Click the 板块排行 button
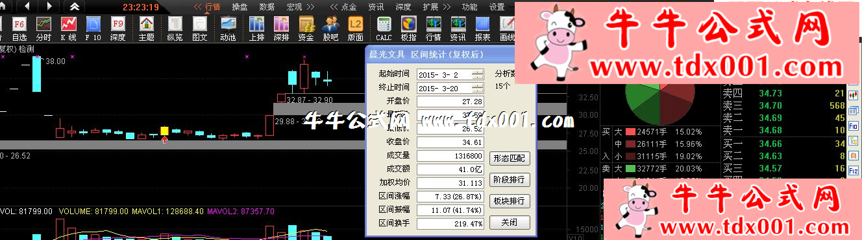Viewport: 862px width, 240px height. point(509,201)
